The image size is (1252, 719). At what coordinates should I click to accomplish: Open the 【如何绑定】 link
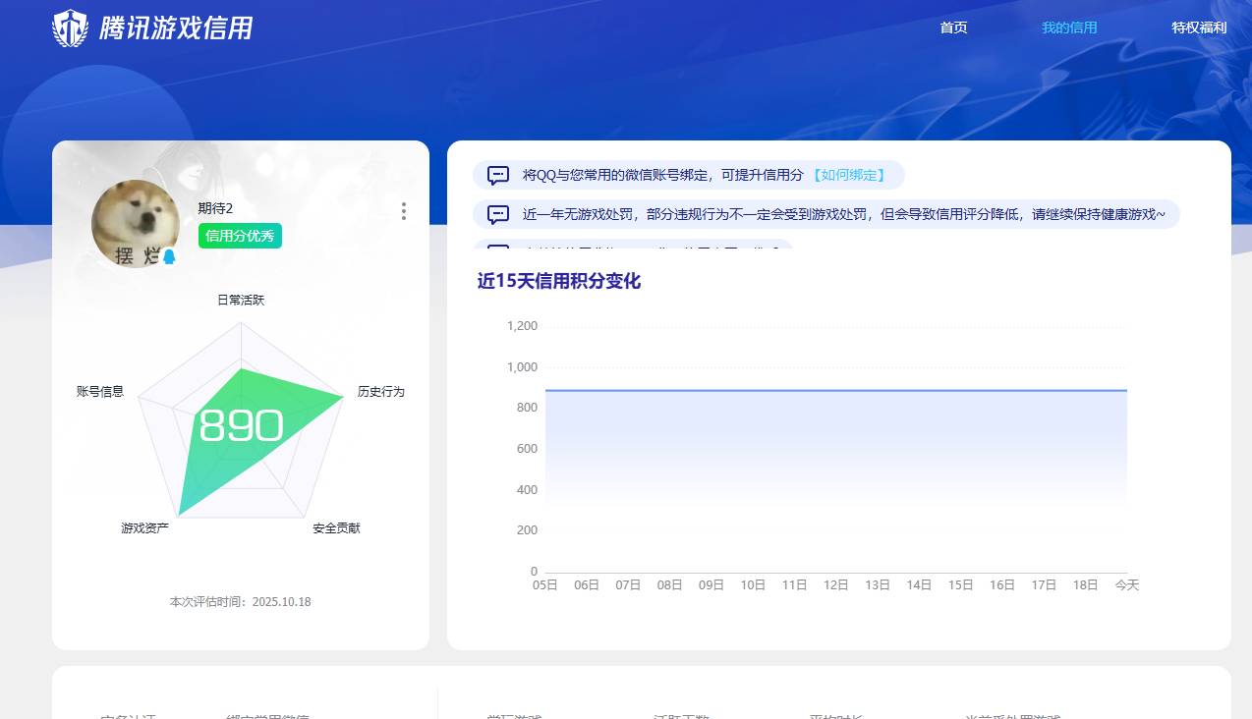coord(849,175)
